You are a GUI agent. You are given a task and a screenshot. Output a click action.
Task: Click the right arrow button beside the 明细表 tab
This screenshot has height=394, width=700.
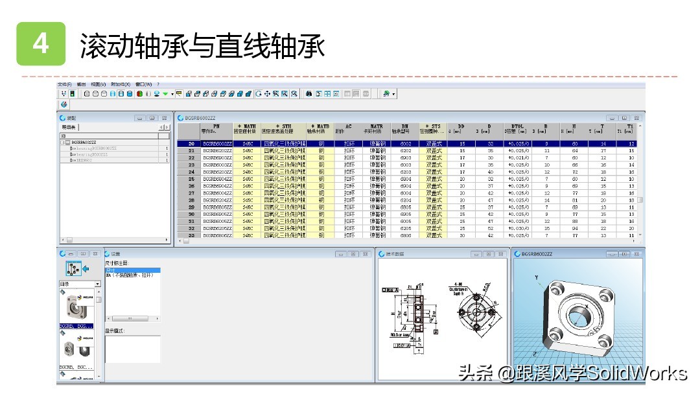point(167,127)
